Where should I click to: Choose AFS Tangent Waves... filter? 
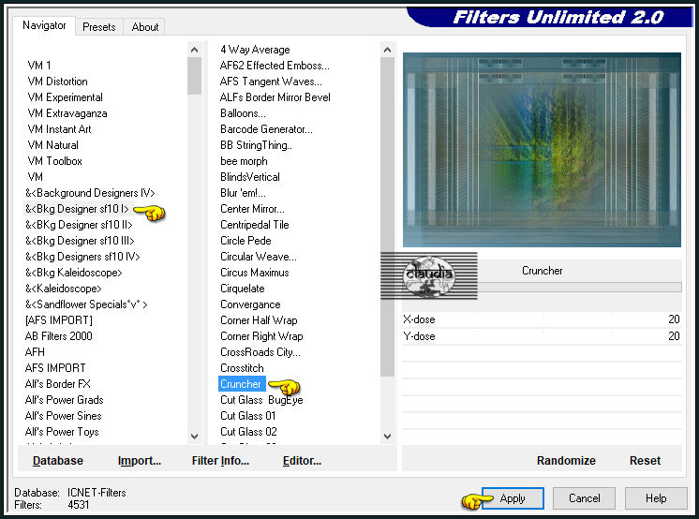coord(271,82)
